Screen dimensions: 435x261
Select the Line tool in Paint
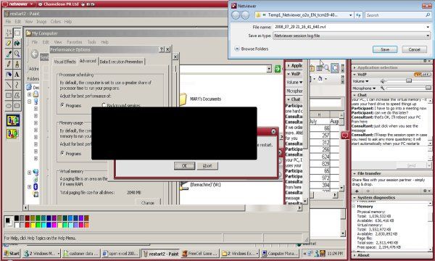tap(9, 85)
